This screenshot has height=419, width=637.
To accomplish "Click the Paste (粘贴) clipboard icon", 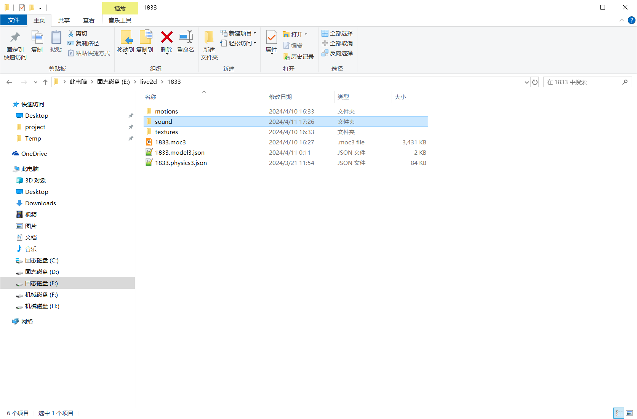I will click(x=56, y=37).
